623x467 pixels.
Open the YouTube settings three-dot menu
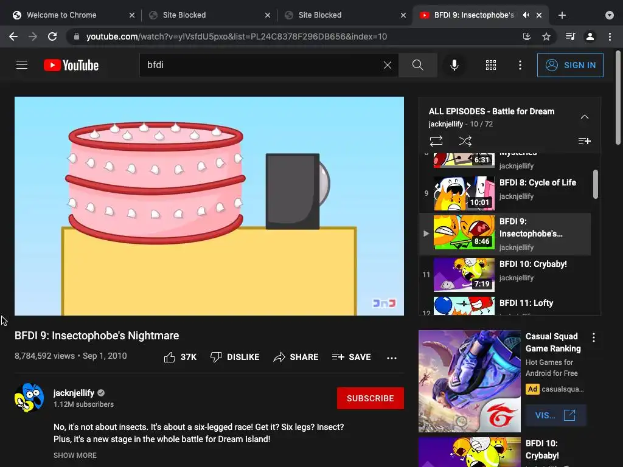point(520,65)
